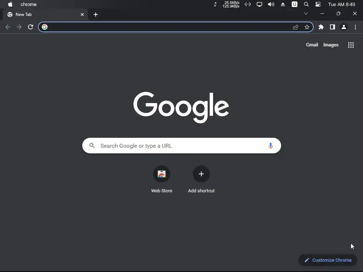The image size is (363, 272).
Task: Open Spotlight search in menu bar
Action: tap(306, 4)
